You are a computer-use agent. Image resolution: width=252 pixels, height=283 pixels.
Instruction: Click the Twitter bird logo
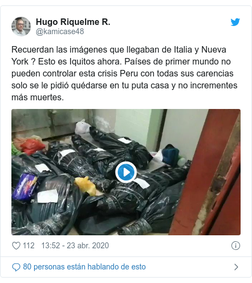tap(235, 22)
